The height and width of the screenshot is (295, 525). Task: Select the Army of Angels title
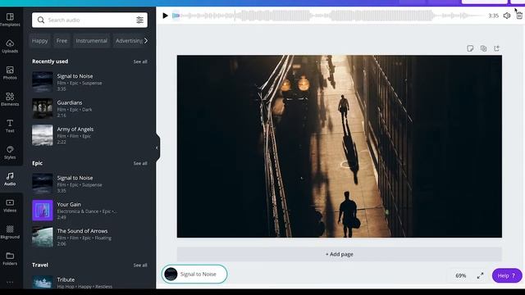pos(75,129)
